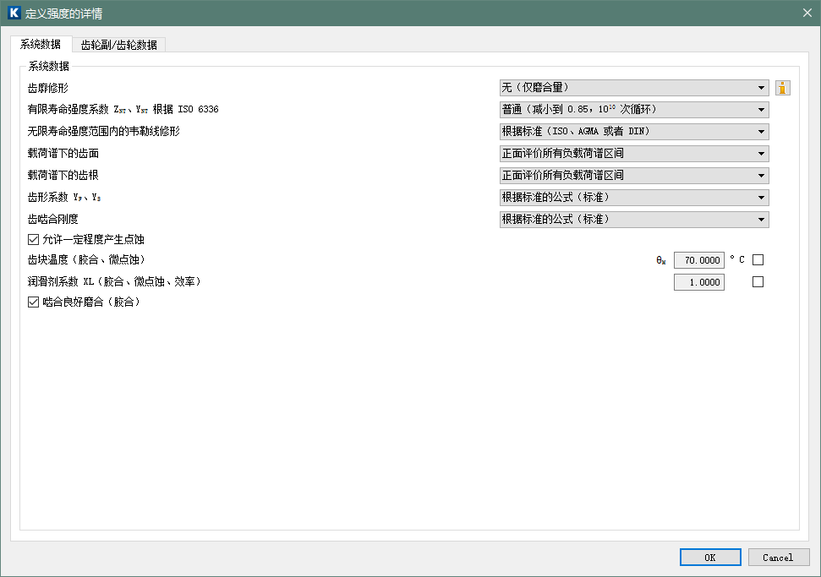Expand the 有限寿命强度系数 dropdown

pyautogui.click(x=634, y=110)
